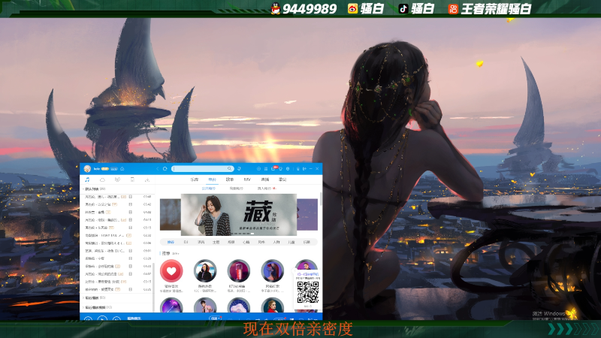Choose the 主题 radio category
Viewport: 601px width, 338px height.
(x=216, y=242)
